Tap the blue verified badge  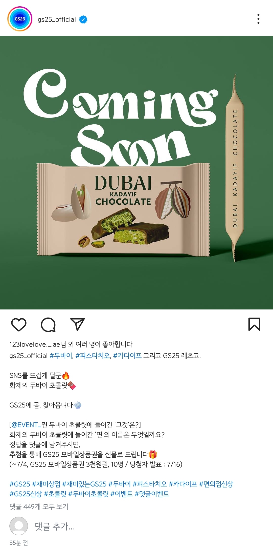click(83, 19)
